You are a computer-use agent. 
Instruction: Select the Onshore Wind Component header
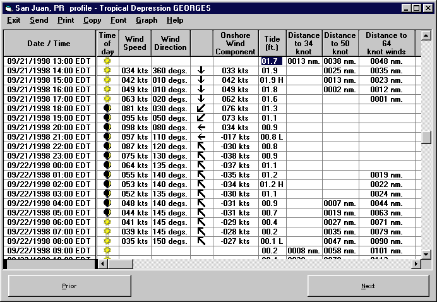click(236, 44)
